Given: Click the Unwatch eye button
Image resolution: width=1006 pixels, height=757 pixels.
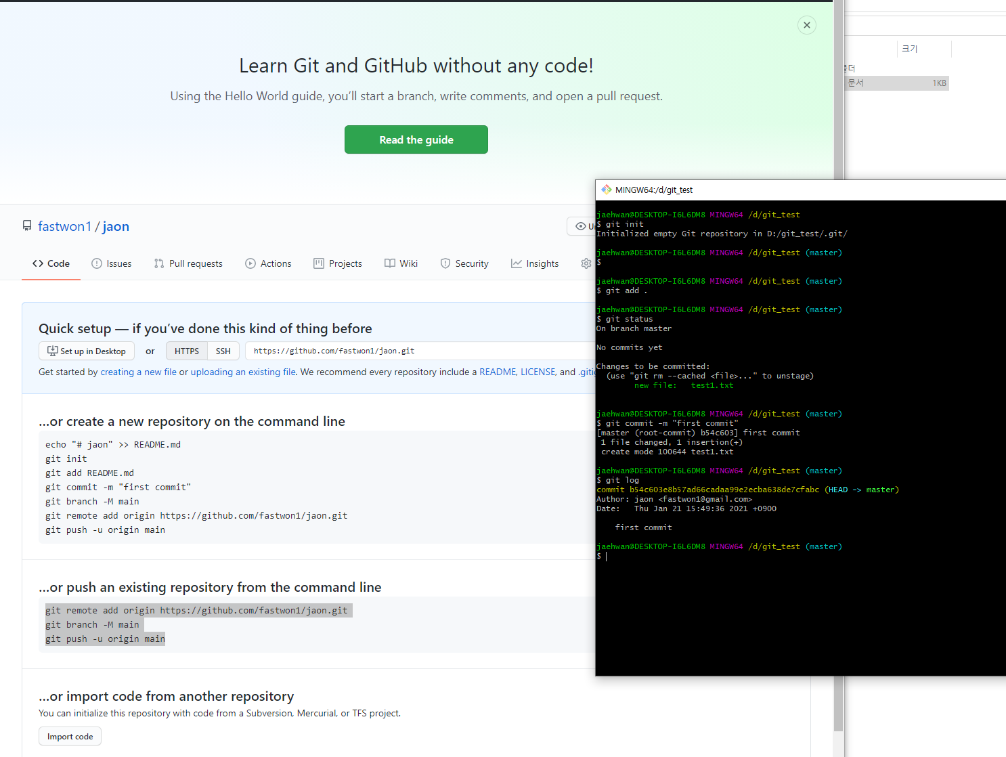Looking at the screenshot, I should pyautogui.click(x=581, y=226).
